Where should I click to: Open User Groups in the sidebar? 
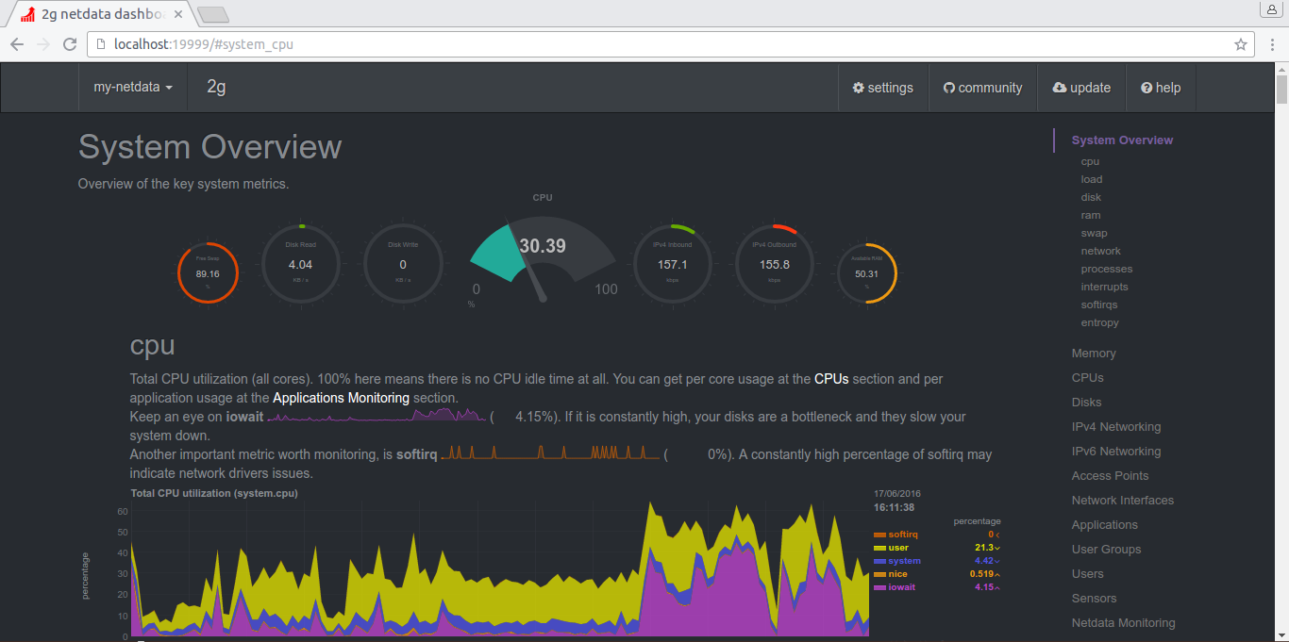1107,550
